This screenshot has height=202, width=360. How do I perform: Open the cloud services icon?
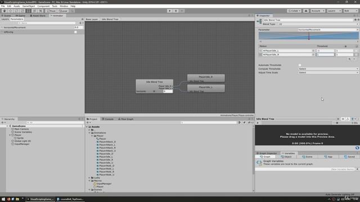(306, 11)
